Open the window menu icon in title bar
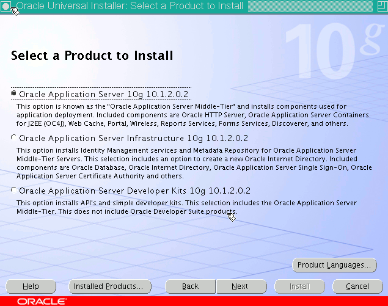The height and width of the screenshot is (306, 388). 5,6
